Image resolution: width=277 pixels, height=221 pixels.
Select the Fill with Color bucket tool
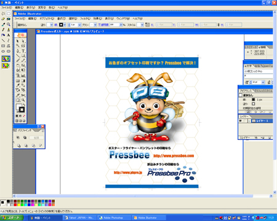coord(9,19)
